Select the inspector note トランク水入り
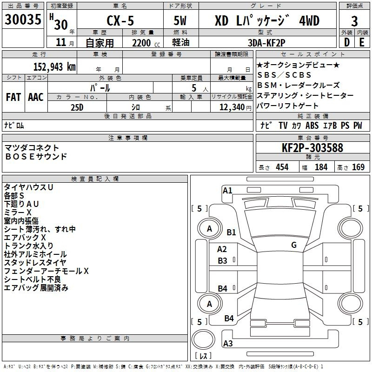 tap(28, 246)
